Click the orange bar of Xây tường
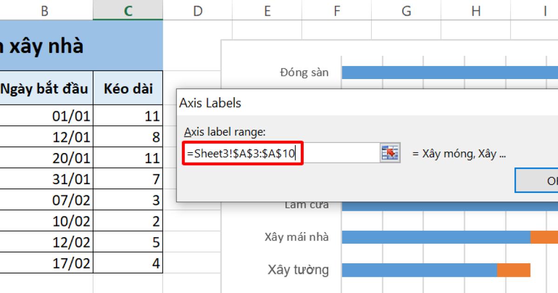Screen dimensions: 558x293 click(x=514, y=269)
